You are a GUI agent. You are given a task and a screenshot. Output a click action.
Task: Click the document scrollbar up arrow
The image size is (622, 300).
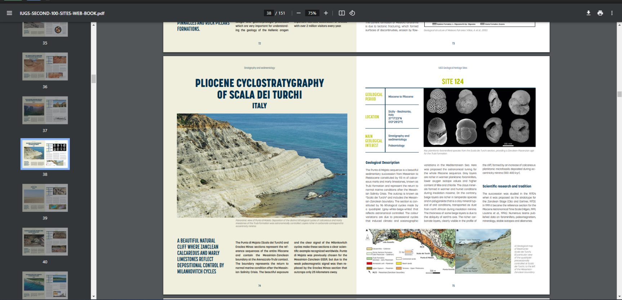click(x=619, y=25)
